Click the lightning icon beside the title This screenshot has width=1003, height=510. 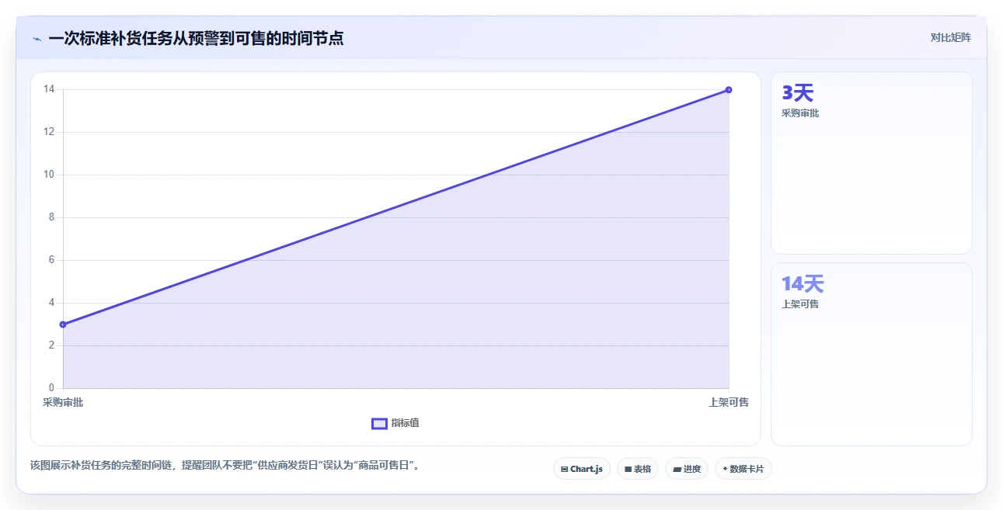coord(37,39)
